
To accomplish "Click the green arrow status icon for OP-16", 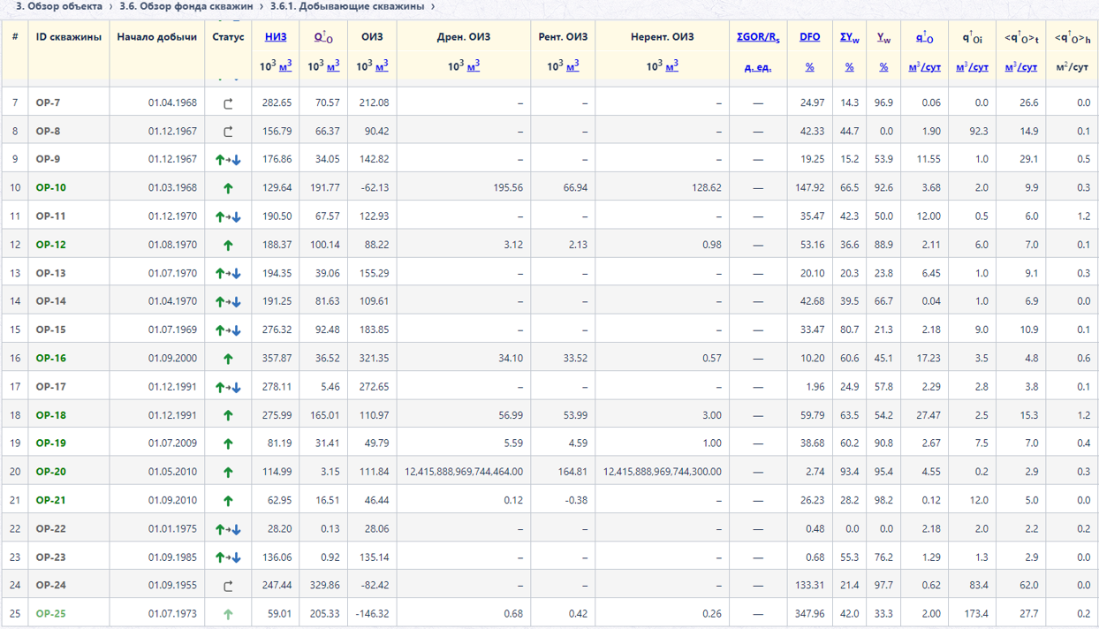I will pos(228,359).
